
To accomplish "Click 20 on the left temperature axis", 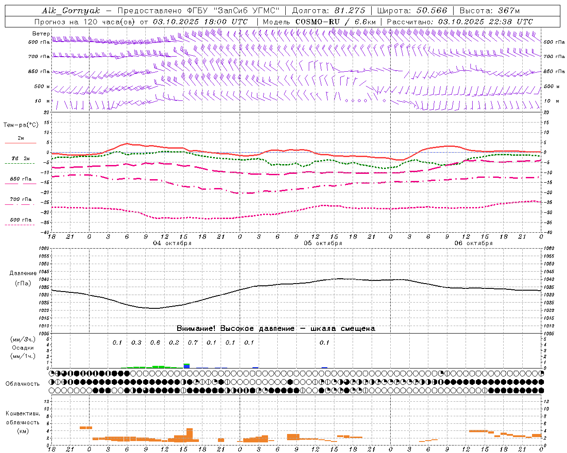I will [47, 112].
